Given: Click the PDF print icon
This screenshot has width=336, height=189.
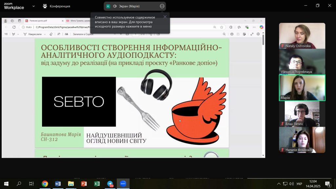Looking at the screenshot, I should (x=232, y=34).
